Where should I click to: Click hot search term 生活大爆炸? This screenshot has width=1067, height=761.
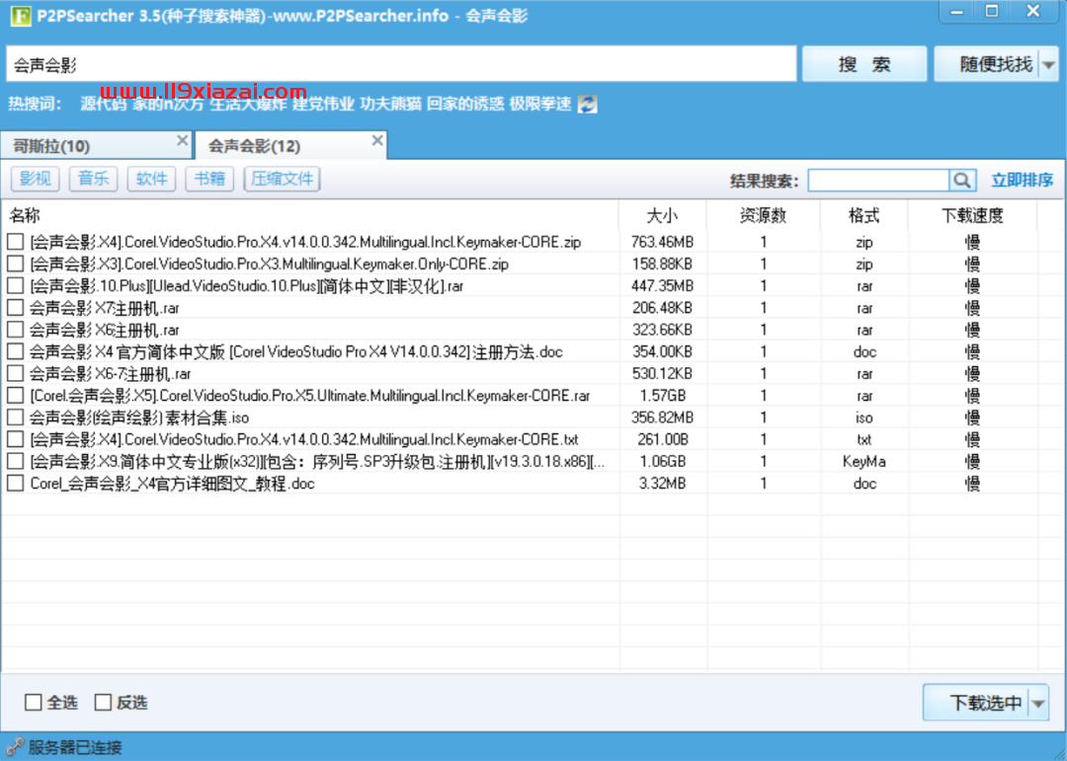pyautogui.click(x=248, y=104)
